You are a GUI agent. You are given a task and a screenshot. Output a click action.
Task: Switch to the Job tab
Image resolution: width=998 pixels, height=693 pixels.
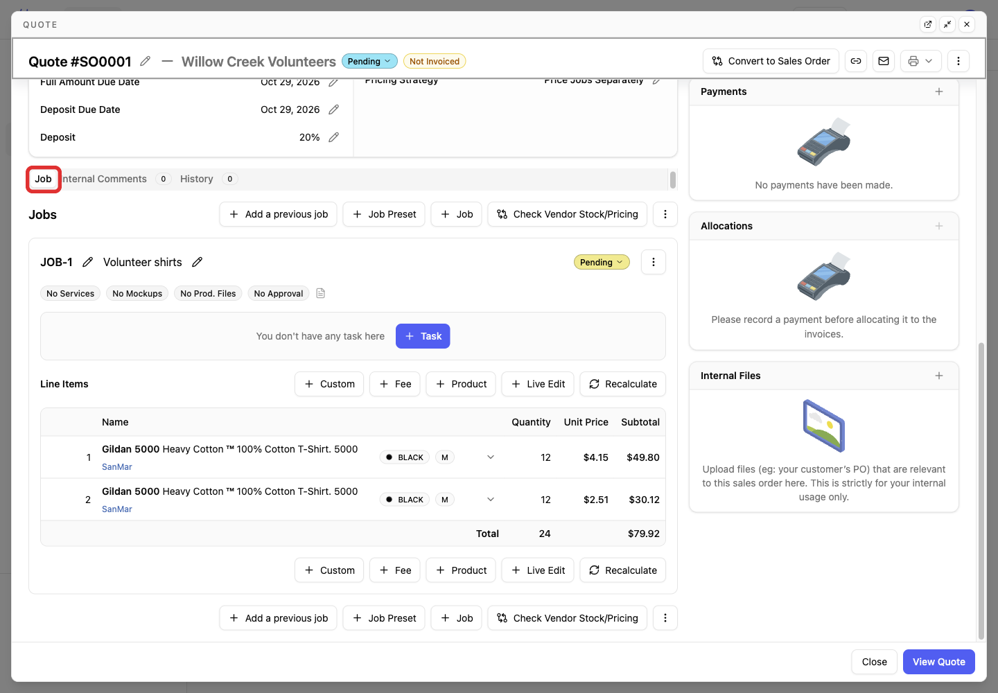click(x=44, y=179)
